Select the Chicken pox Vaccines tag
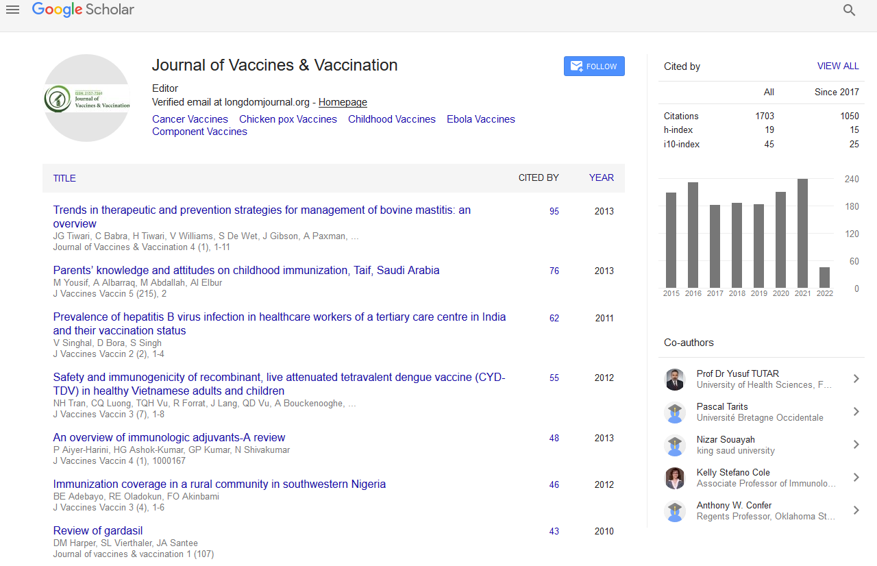Image resolution: width=877 pixels, height=566 pixels. pos(288,119)
